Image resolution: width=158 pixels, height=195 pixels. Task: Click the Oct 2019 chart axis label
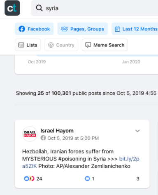[x=37, y=62]
